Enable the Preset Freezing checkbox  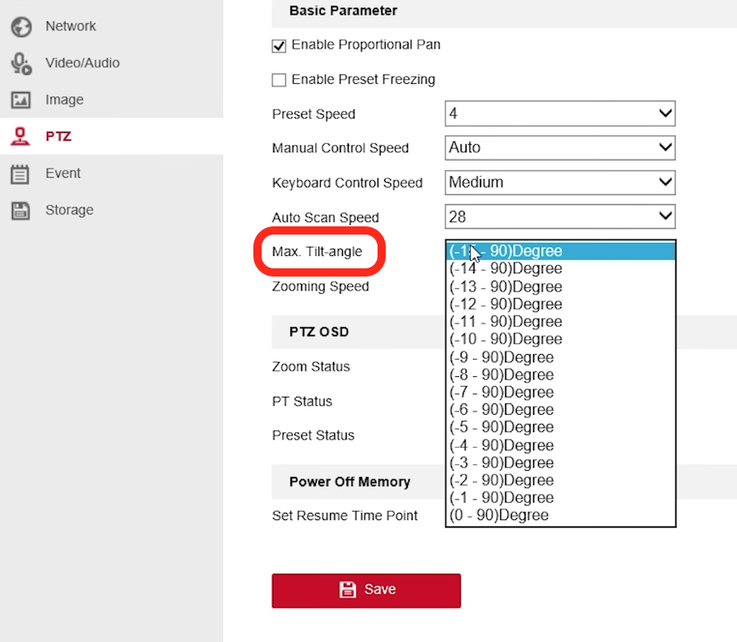279,81
